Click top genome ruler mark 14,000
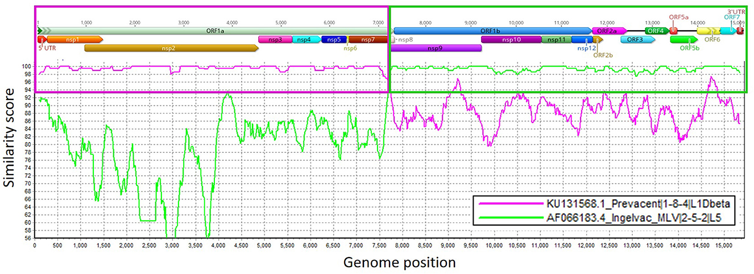Viewport: 754px width, 274px height. coord(698,23)
